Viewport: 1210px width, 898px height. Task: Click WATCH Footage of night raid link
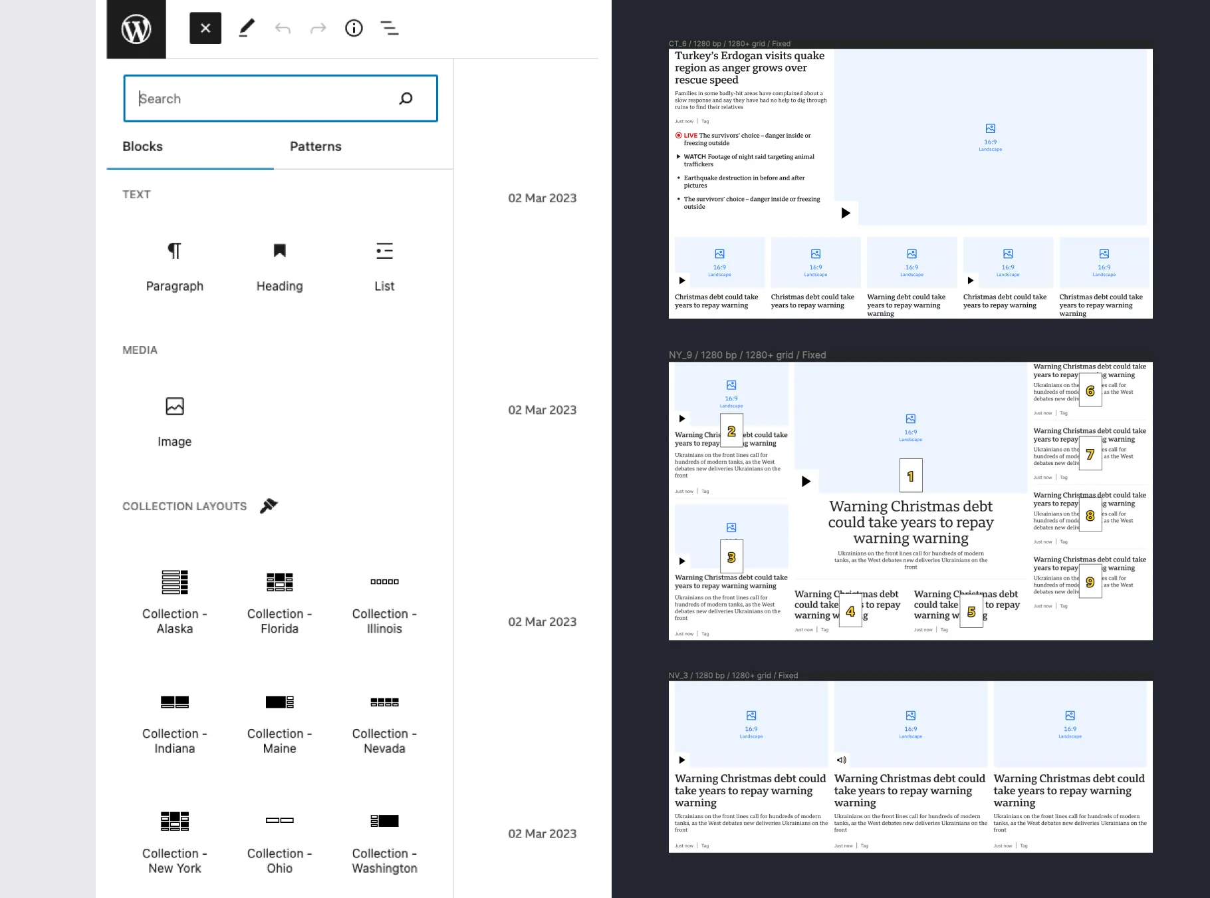745,160
